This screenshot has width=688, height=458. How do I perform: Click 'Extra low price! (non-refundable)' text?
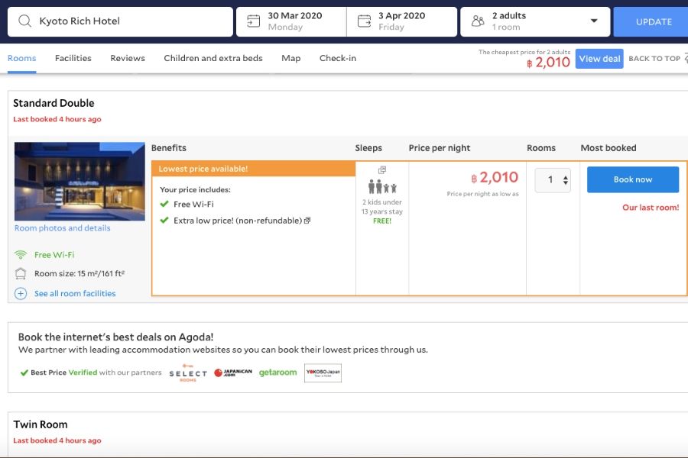point(238,221)
